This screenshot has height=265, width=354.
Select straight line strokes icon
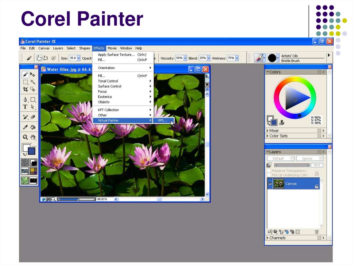[x=46, y=58]
